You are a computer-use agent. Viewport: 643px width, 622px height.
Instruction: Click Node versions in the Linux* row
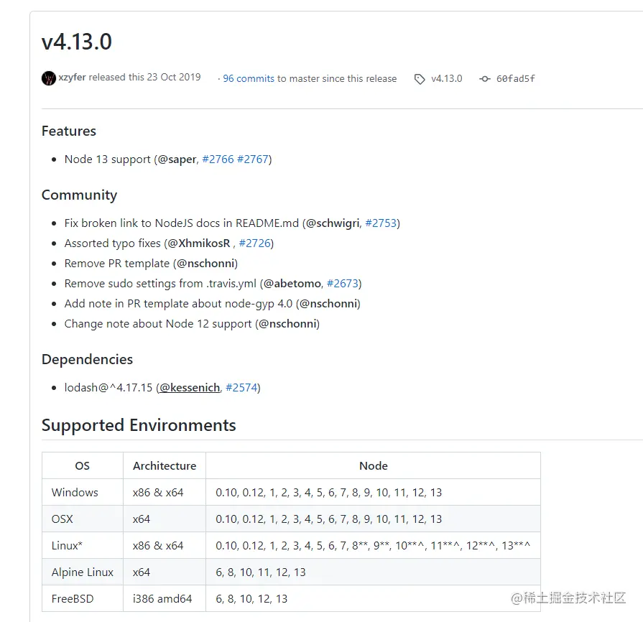tap(373, 545)
